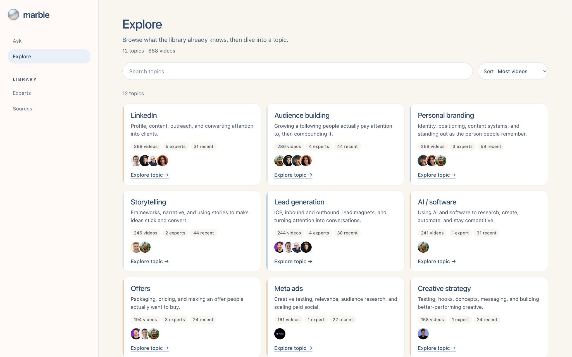Click the marble logo orb icon
The width and height of the screenshot is (572, 357).
13,15
